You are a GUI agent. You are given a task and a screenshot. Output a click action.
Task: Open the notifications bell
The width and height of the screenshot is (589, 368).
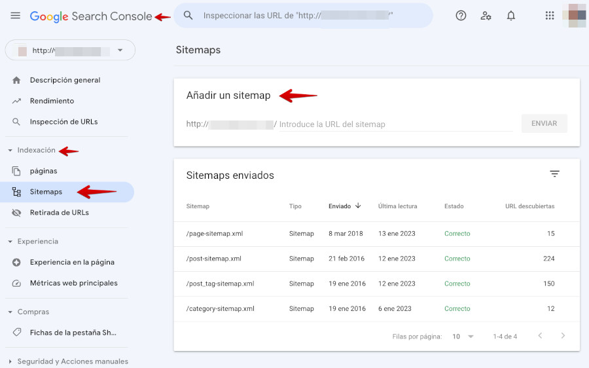(x=511, y=16)
